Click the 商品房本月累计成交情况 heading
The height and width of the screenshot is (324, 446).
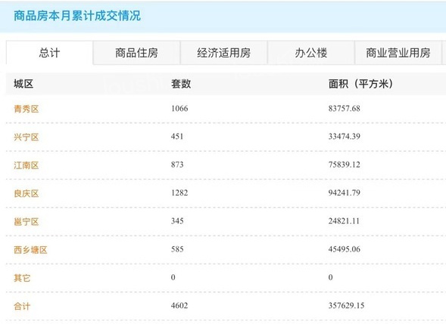click(77, 16)
